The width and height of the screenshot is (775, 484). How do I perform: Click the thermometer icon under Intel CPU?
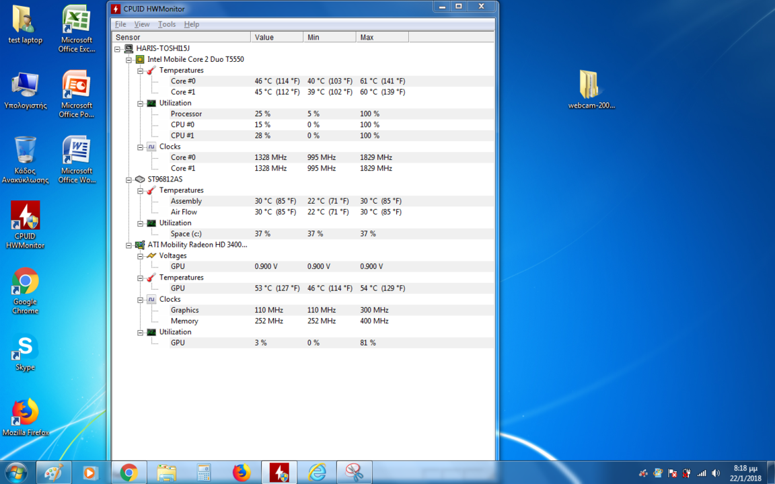pos(151,70)
